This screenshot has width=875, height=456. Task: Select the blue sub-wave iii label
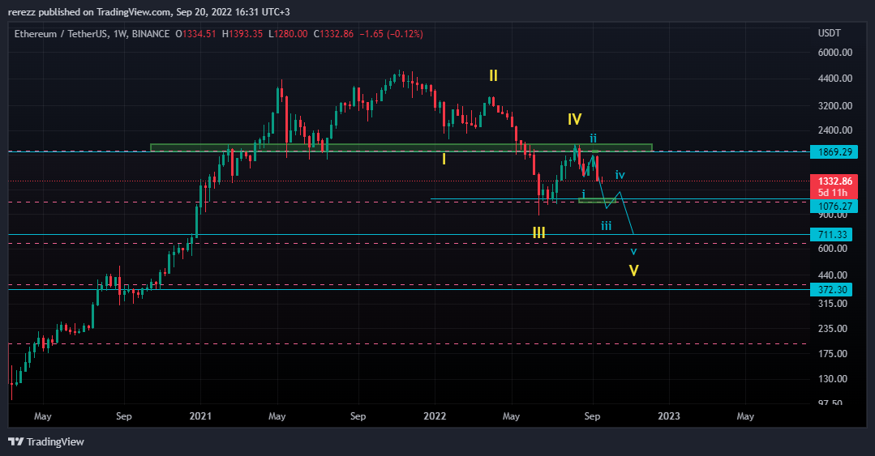tap(606, 226)
